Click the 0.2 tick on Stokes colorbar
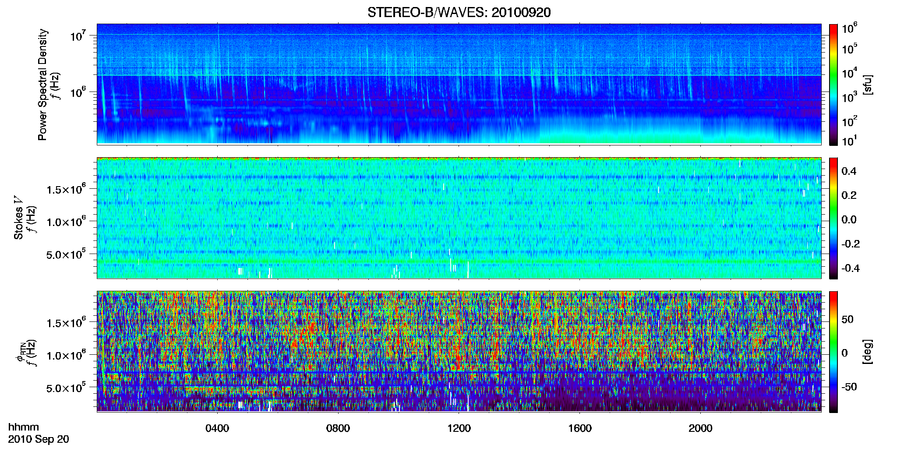The image size is (918, 473). point(849,195)
